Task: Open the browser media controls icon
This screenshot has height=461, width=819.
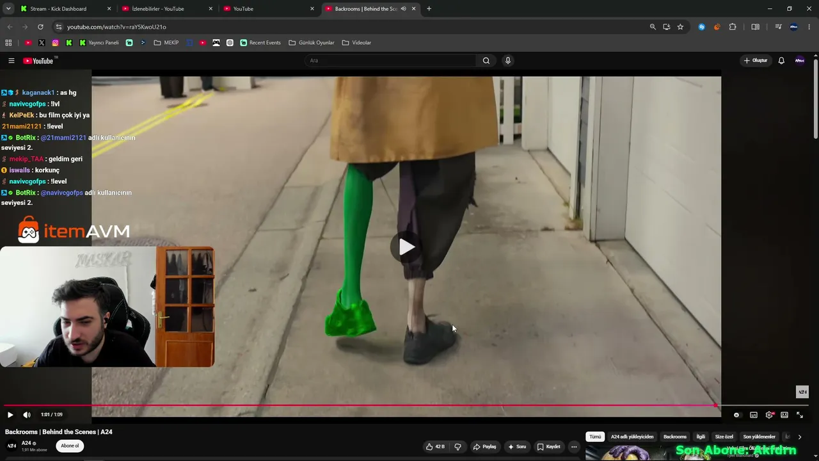Action: tap(778, 27)
